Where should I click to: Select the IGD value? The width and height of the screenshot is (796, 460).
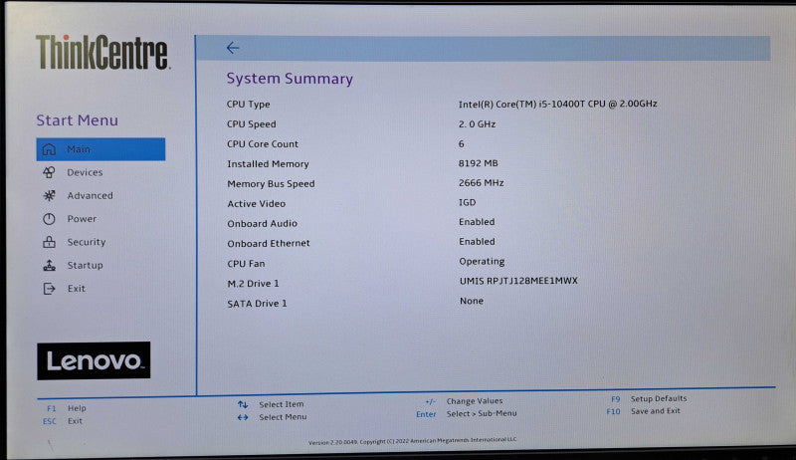tap(468, 202)
